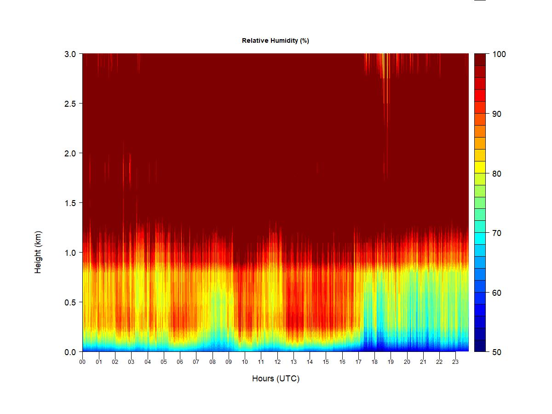Viewport: 552px width, 414px height.
Task: Select hour '23' on the time axis
Action: click(x=455, y=362)
